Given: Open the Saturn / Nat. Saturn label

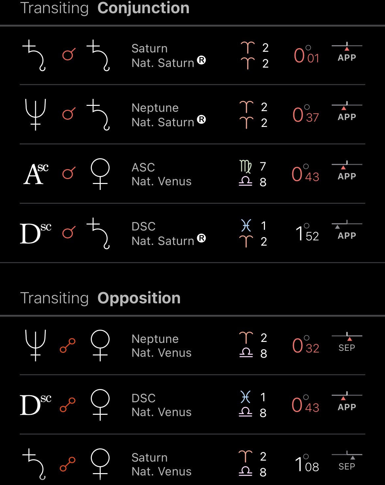Looking at the screenshot, I should pos(163,55).
